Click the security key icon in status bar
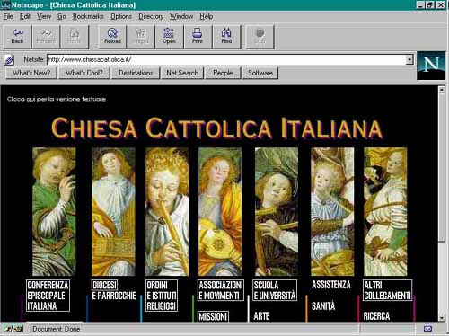 14,329
